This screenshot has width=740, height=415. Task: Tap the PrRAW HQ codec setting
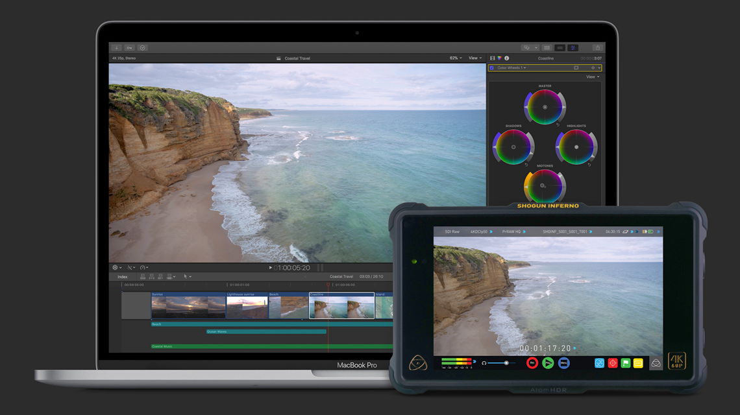pos(512,231)
